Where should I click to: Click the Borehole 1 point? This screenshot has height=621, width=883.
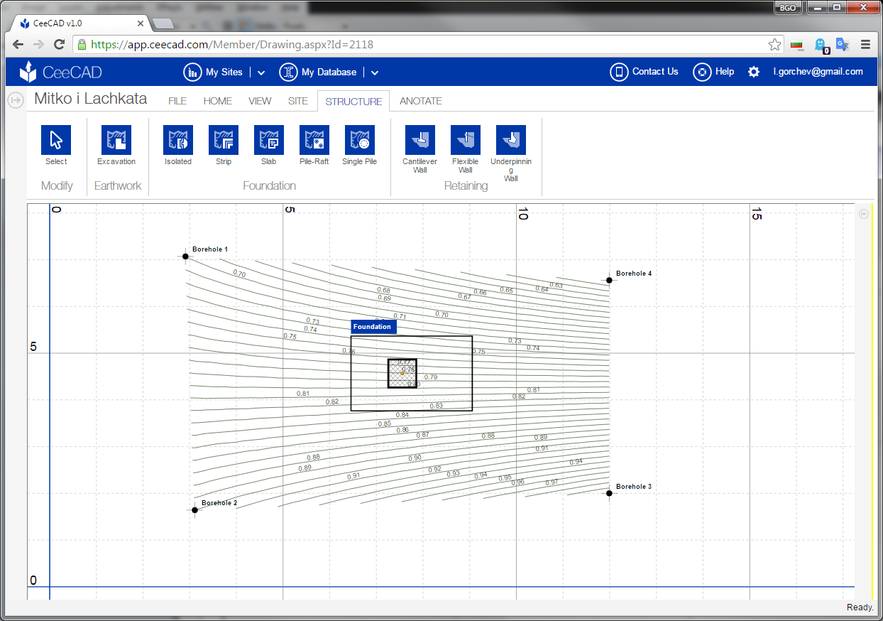(x=186, y=256)
